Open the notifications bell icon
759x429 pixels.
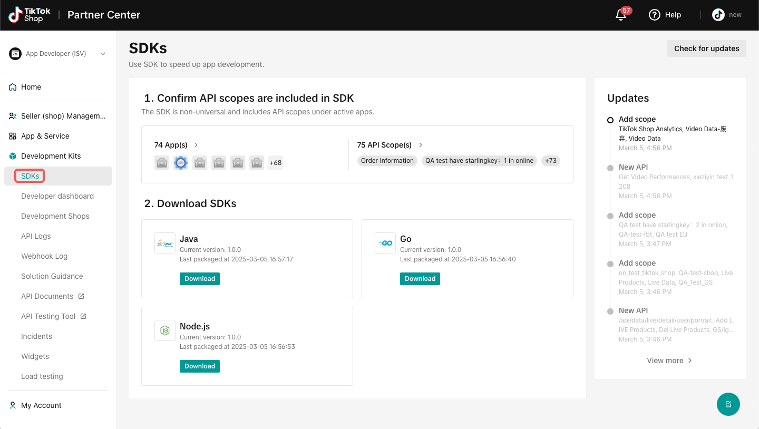[x=621, y=15]
